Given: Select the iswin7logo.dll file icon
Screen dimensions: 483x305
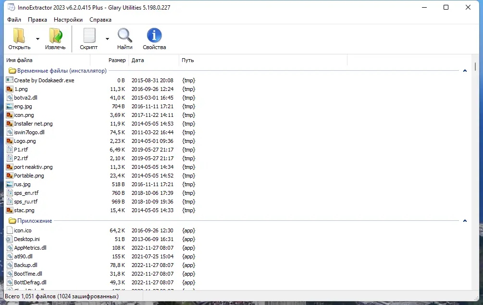Looking at the screenshot, I should click(x=10, y=132).
